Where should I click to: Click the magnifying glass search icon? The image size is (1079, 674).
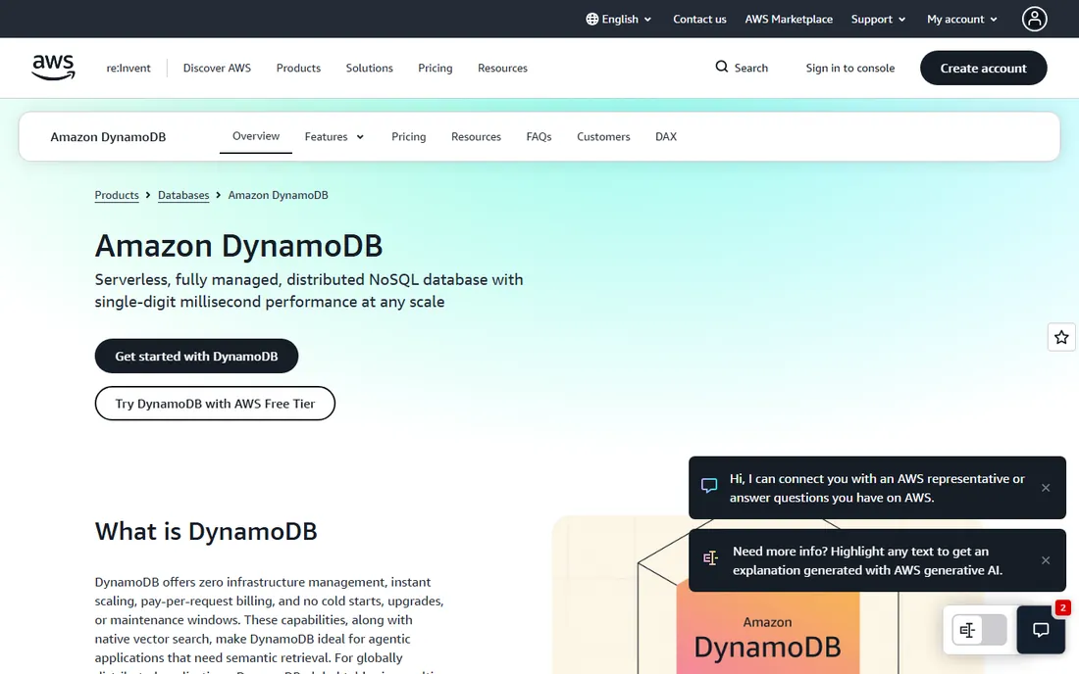click(x=721, y=67)
